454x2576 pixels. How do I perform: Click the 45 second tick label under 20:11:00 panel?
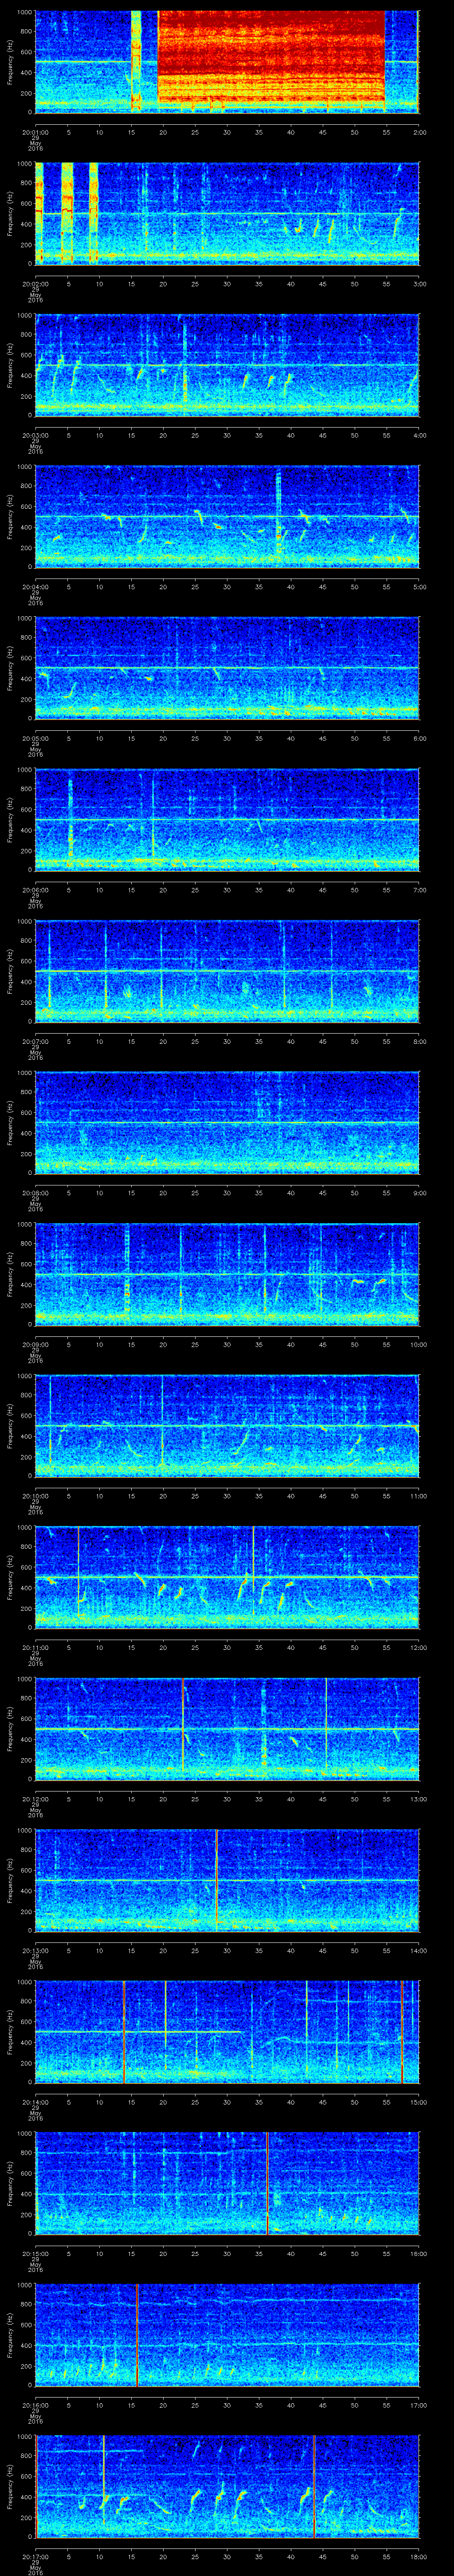pyautogui.click(x=322, y=1647)
